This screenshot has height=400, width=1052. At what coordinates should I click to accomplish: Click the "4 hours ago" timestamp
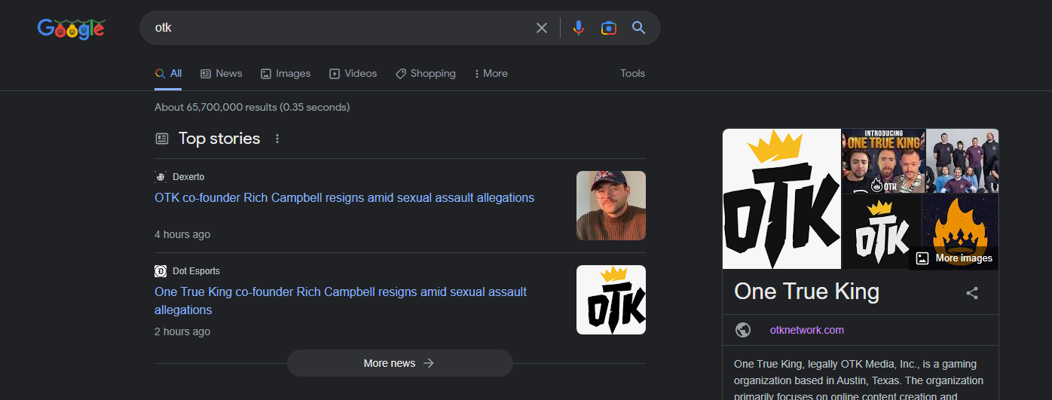[x=182, y=234]
